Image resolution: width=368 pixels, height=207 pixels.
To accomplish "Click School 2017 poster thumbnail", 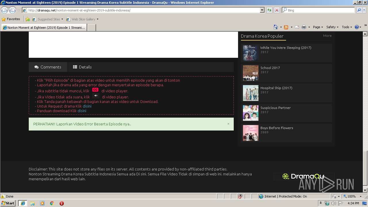I will pos(250,73).
